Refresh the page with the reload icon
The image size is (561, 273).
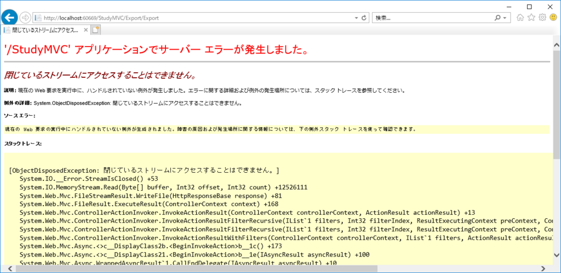pyautogui.click(x=364, y=18)
